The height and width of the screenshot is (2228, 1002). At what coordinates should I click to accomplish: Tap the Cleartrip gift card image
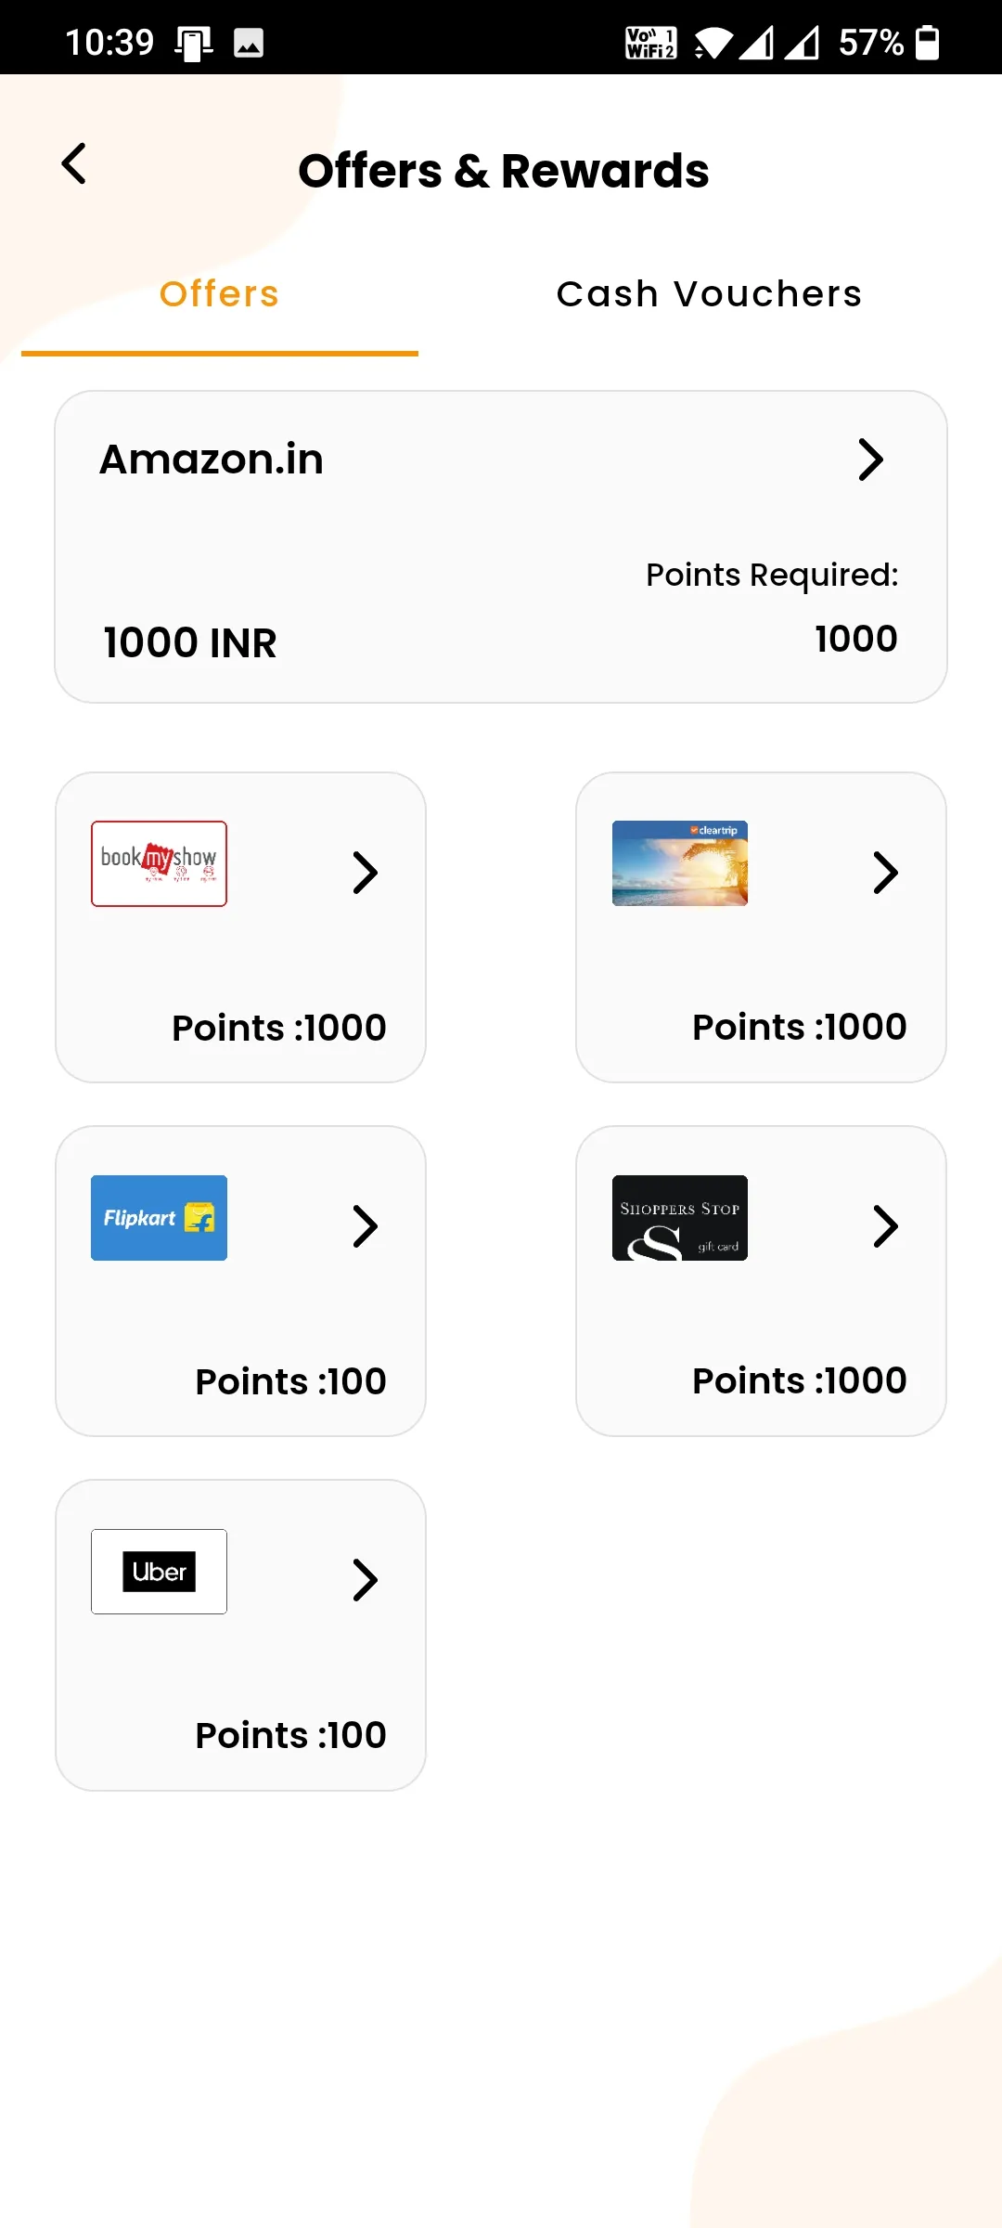click(x=679, y=863)
